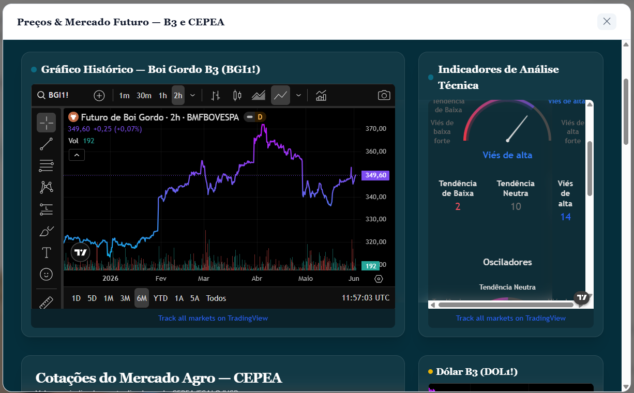Select the 2h timeframe
Viewport: 634px width, 393px height.
tap(178, 95)
